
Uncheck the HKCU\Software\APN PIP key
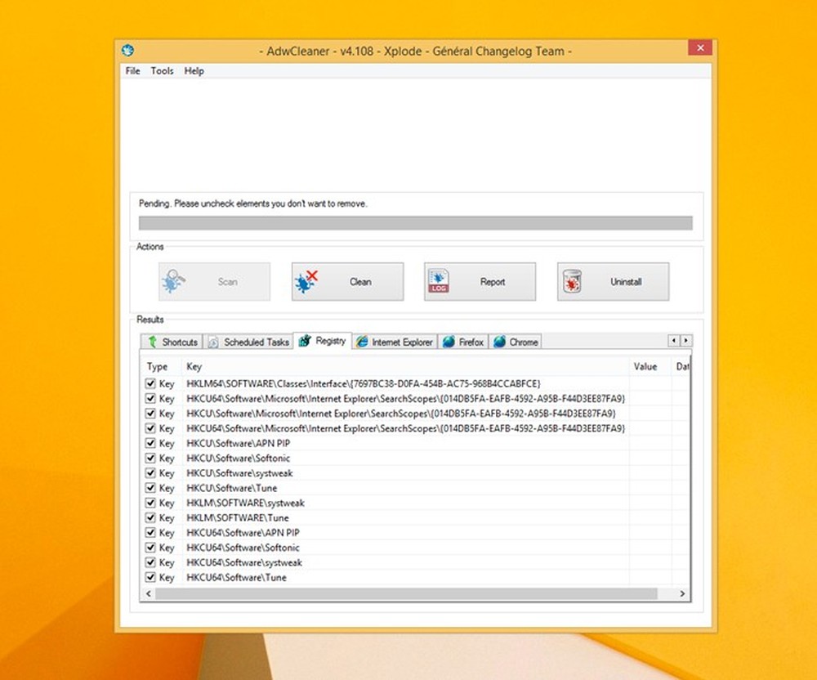pos(150,443)
